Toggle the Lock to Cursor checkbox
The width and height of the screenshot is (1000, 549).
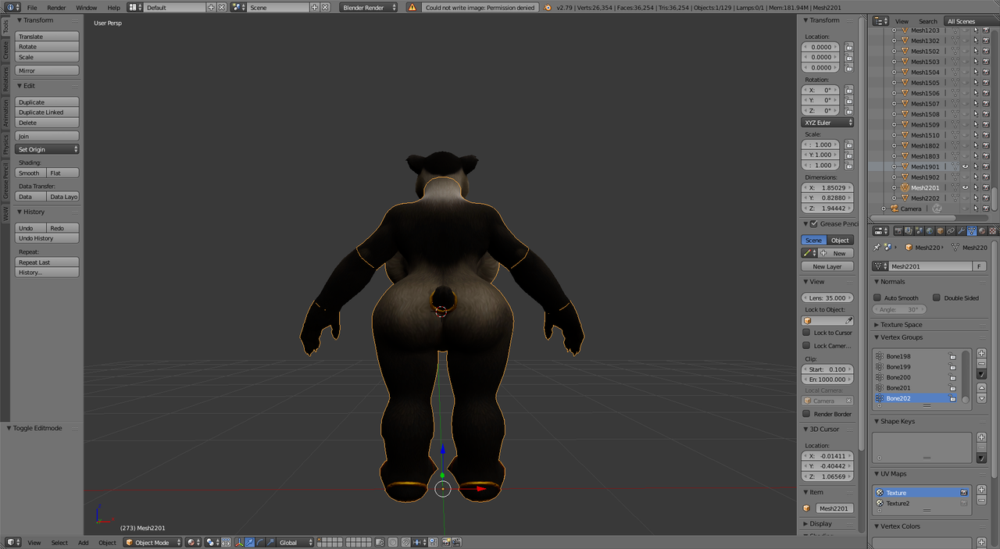tap(807, 333)
